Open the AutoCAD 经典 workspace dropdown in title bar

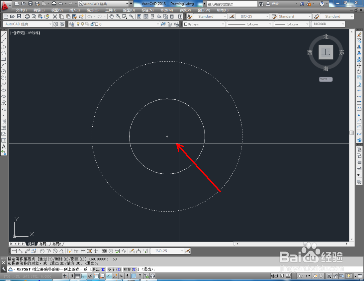104,4
